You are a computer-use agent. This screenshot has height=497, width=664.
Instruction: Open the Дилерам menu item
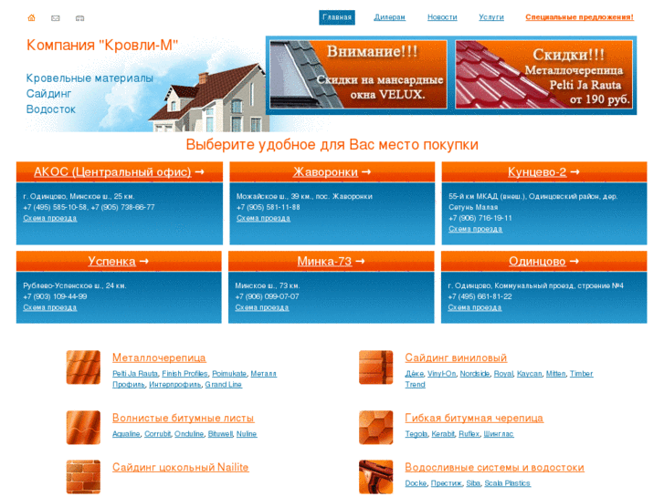[390, 17]
